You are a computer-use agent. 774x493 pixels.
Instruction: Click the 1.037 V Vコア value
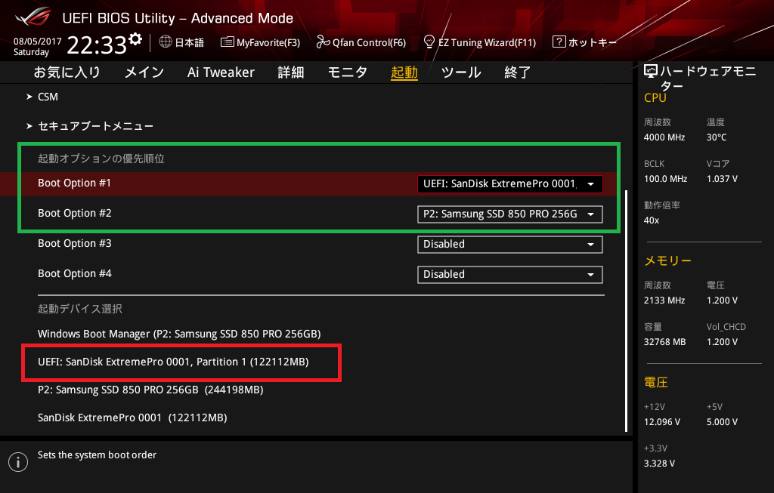tap(722, 179)
